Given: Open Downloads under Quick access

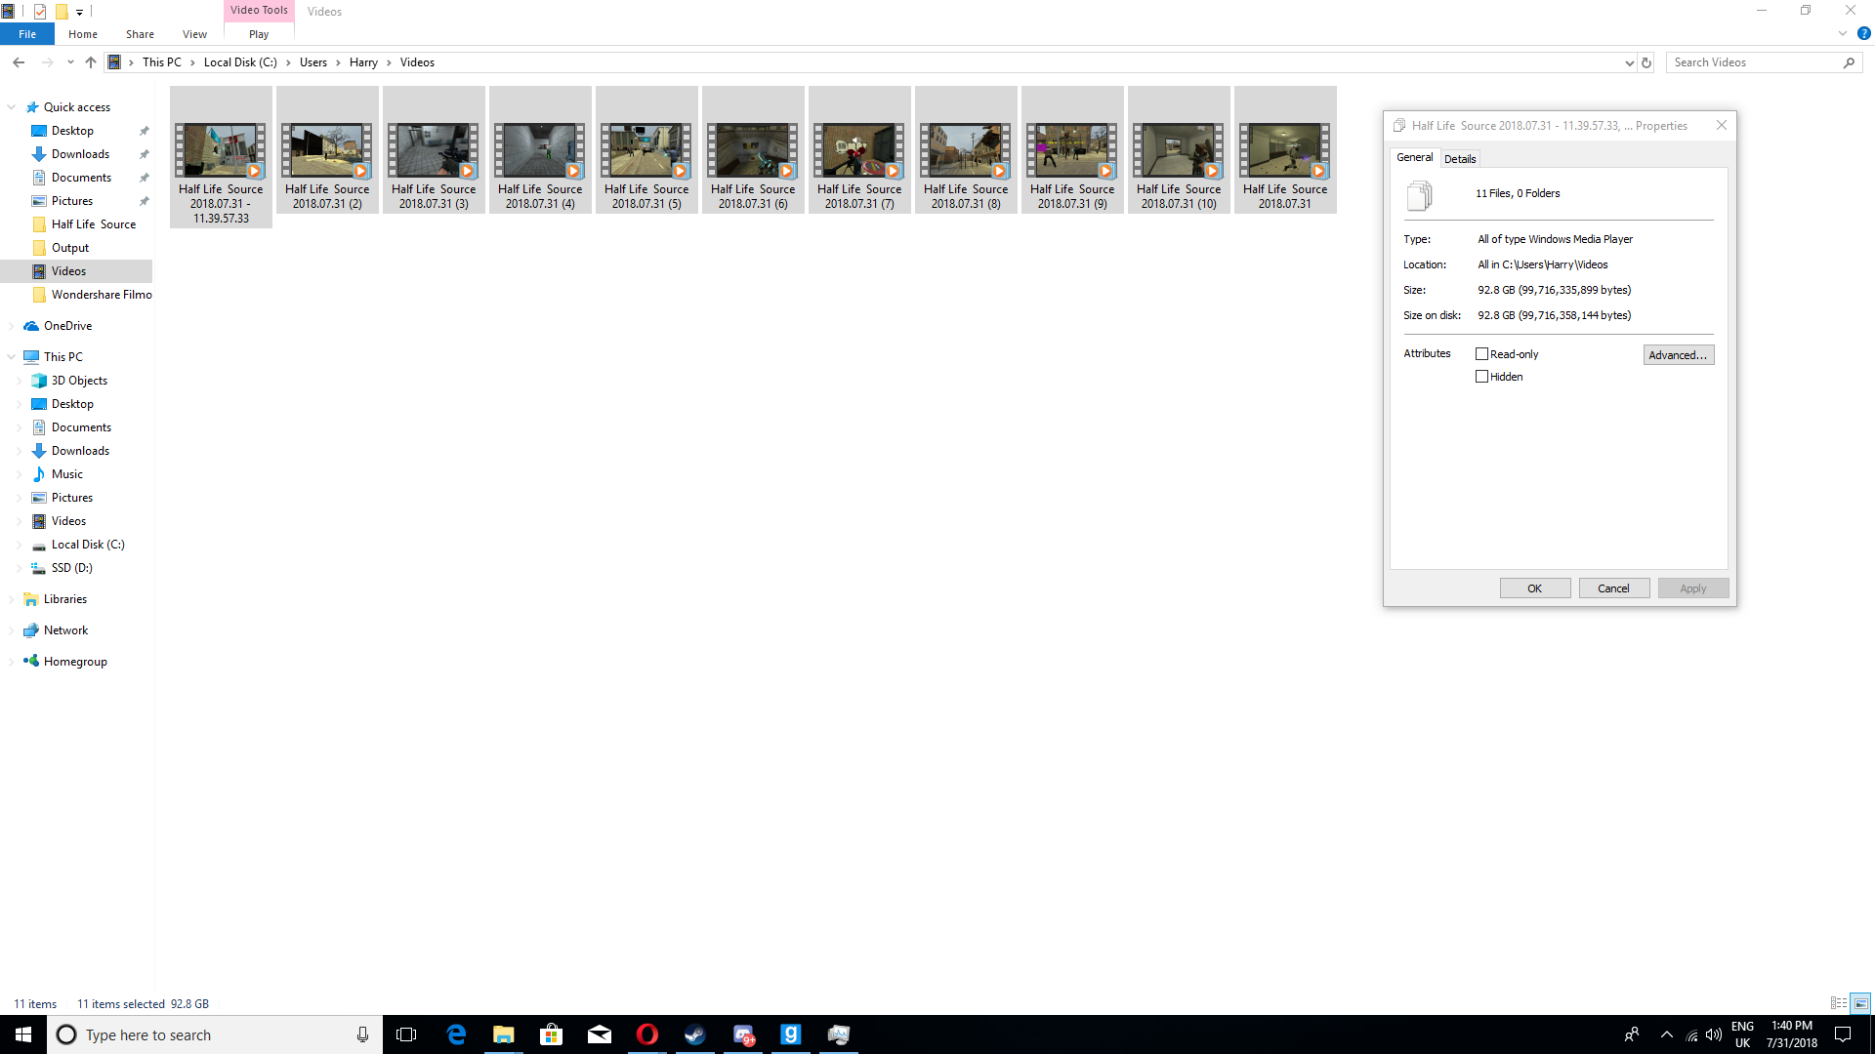Looking at the screenshot, I should coord(80,154).
